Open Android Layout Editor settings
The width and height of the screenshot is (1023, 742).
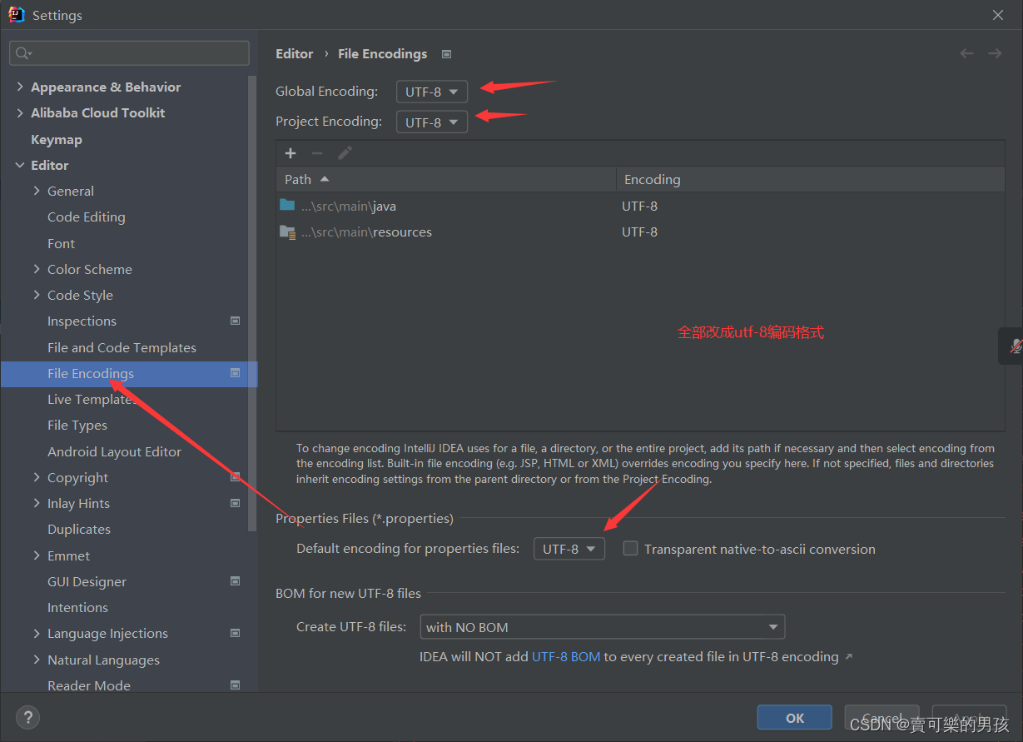114,451
